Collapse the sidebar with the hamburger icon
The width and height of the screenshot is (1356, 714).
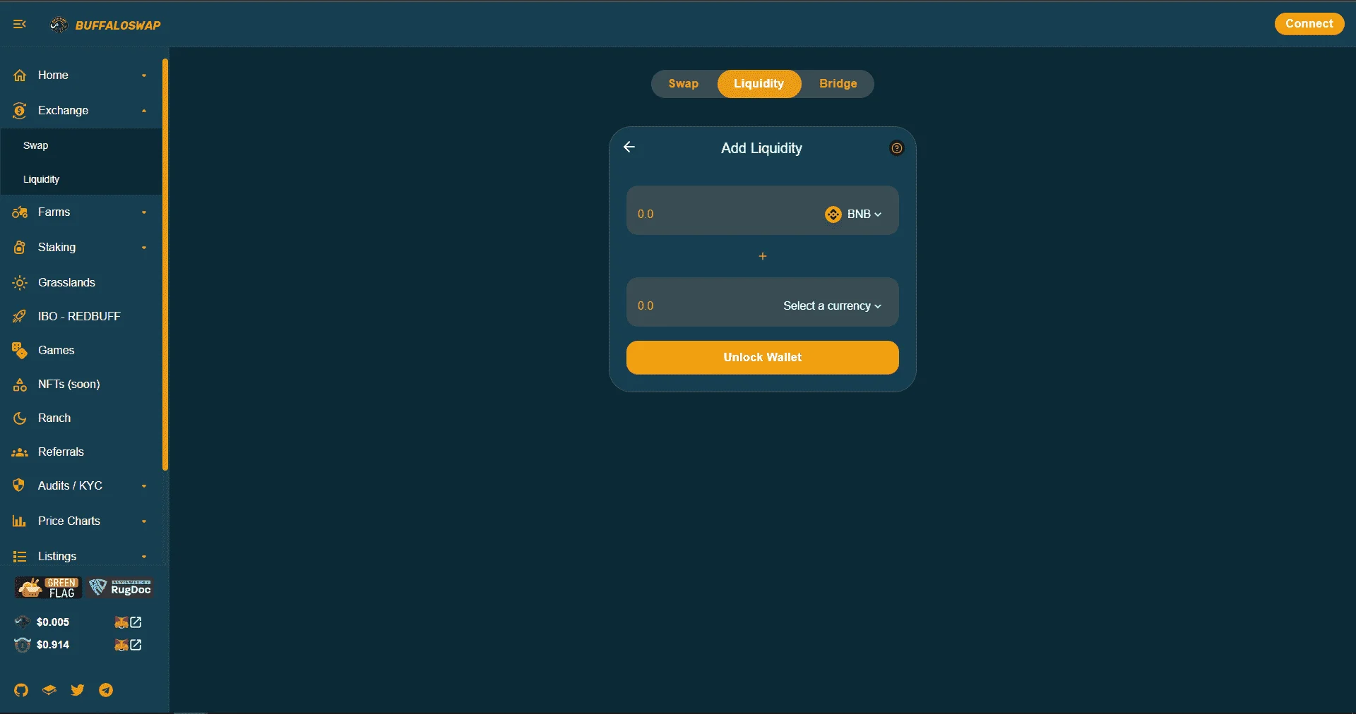pyautogui.click(x=20, y=24)
